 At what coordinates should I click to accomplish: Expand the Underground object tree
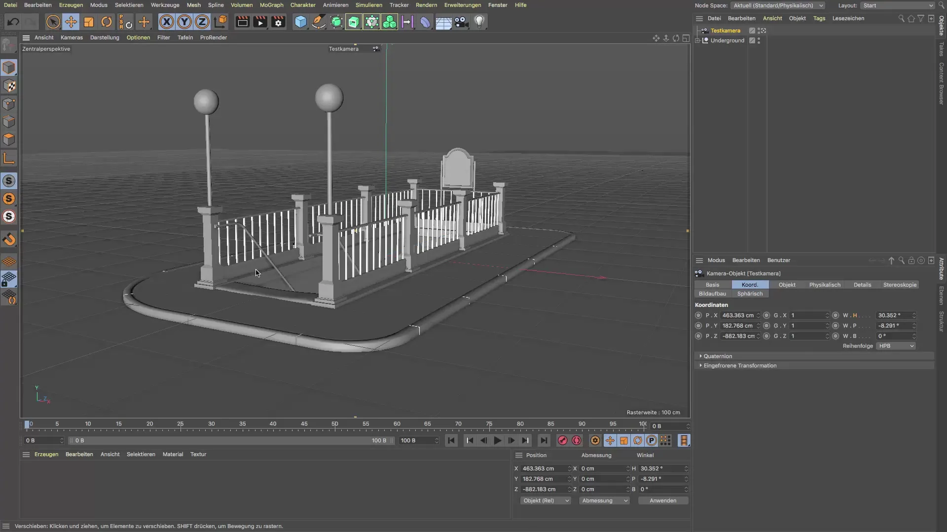pos(697,40)
